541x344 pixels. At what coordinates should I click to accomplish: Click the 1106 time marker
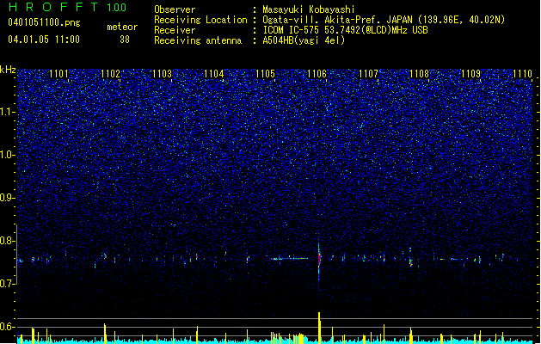click(317, 74)
